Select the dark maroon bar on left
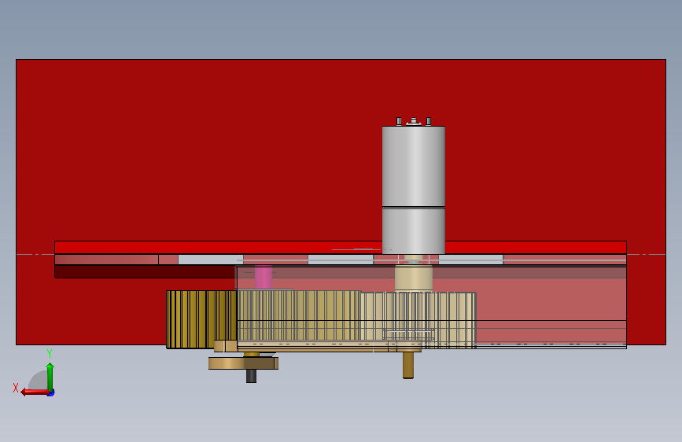Viewport: 682px width, 442px height. (145, 271)
